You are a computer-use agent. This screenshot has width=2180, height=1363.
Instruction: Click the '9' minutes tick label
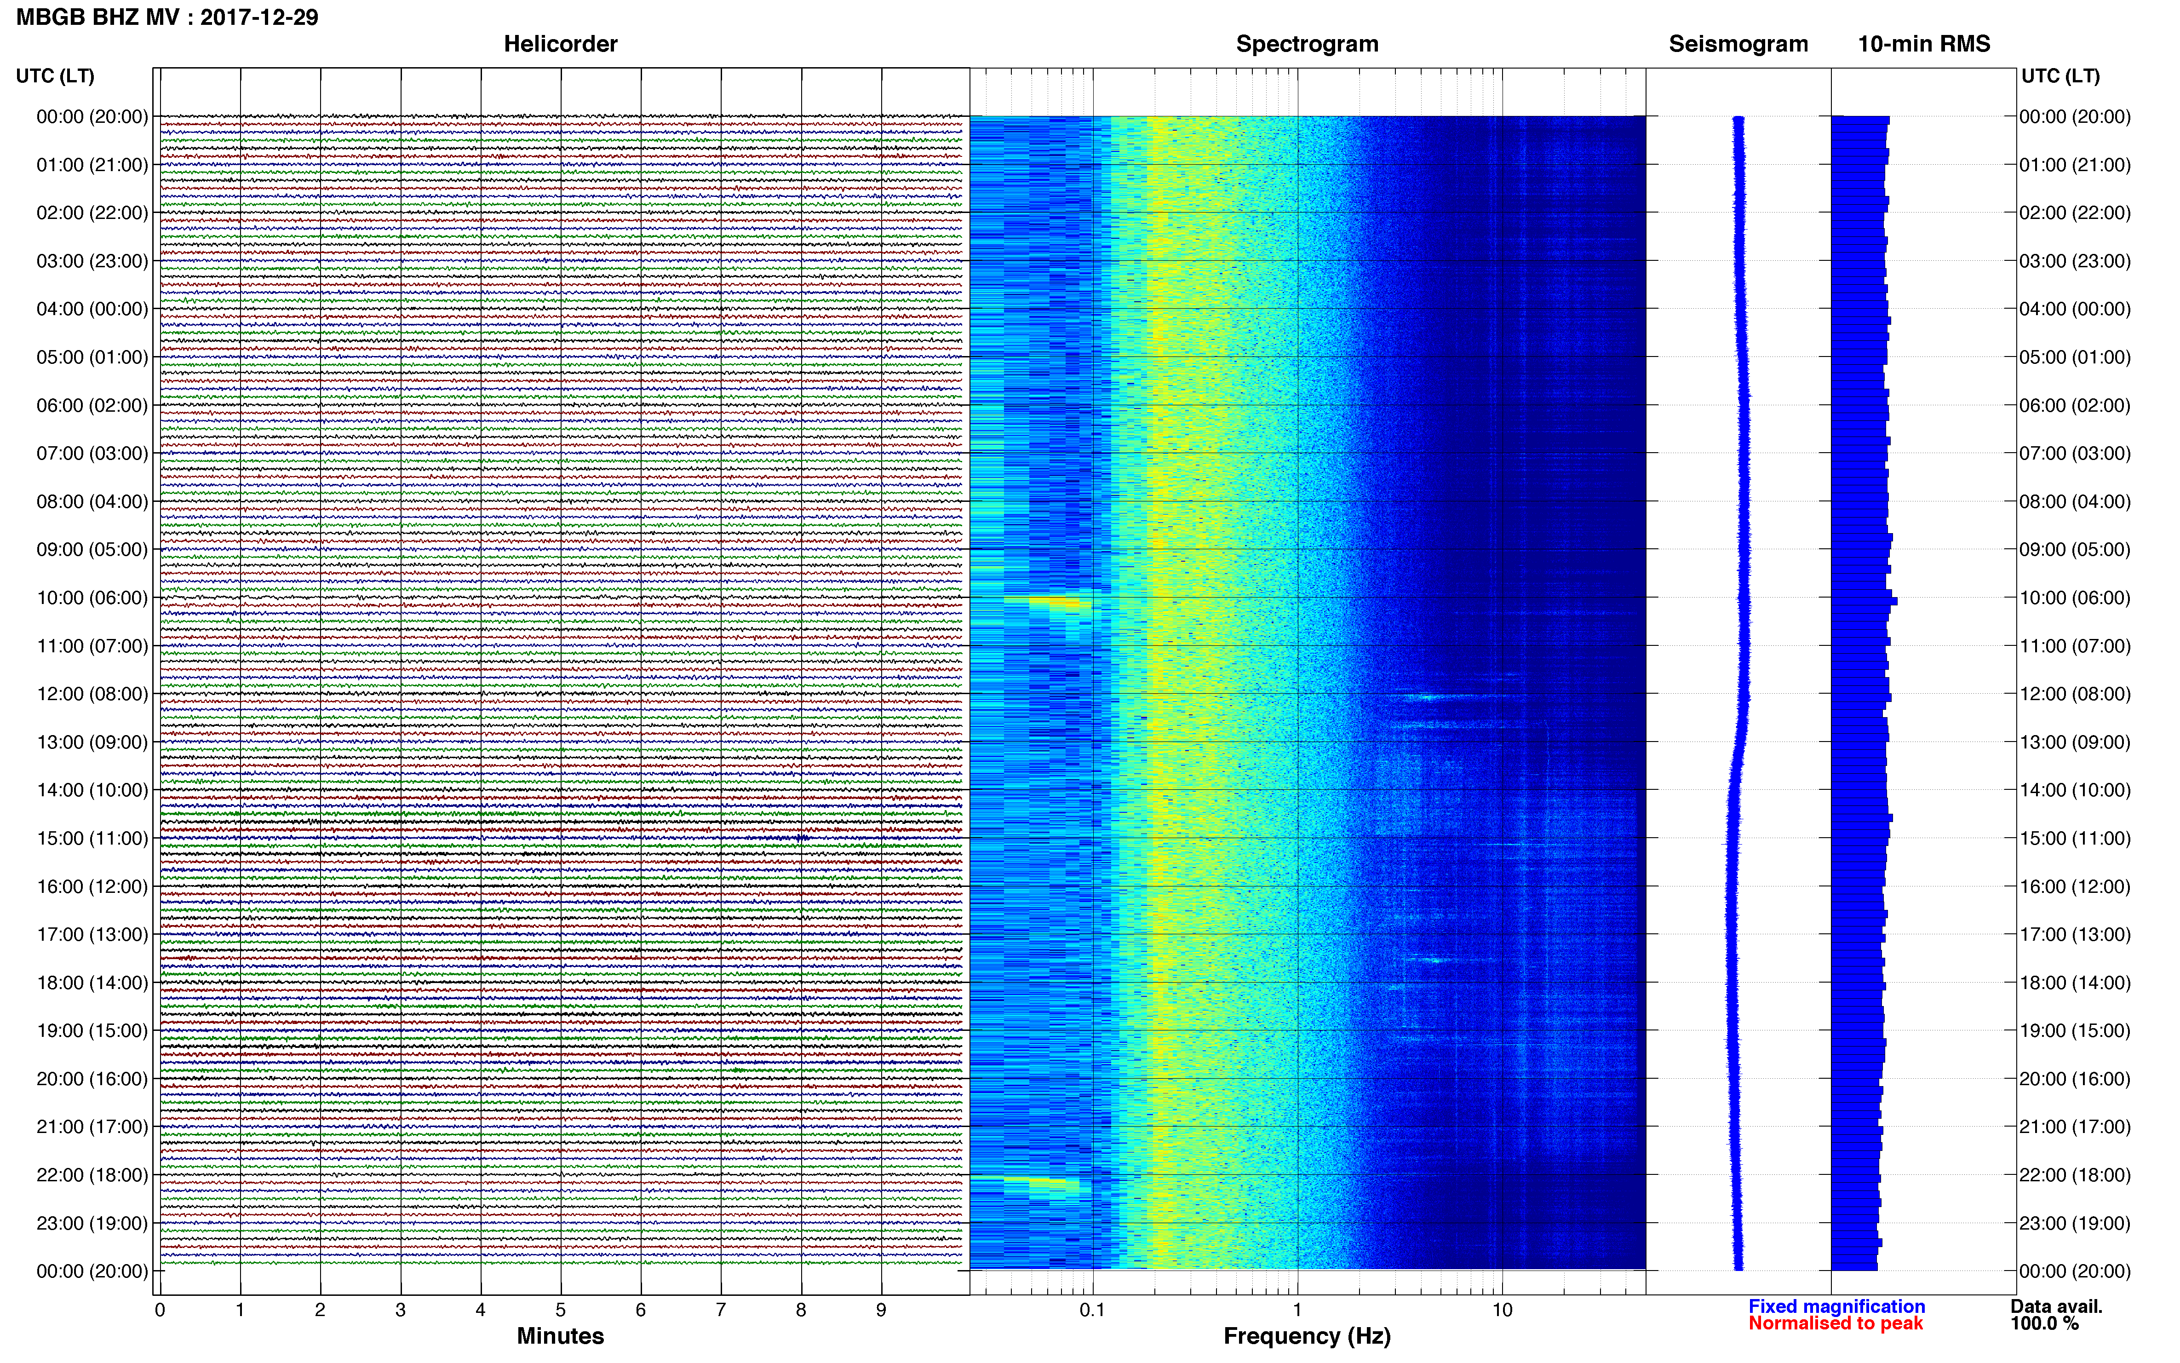(x=881, y=1310)
